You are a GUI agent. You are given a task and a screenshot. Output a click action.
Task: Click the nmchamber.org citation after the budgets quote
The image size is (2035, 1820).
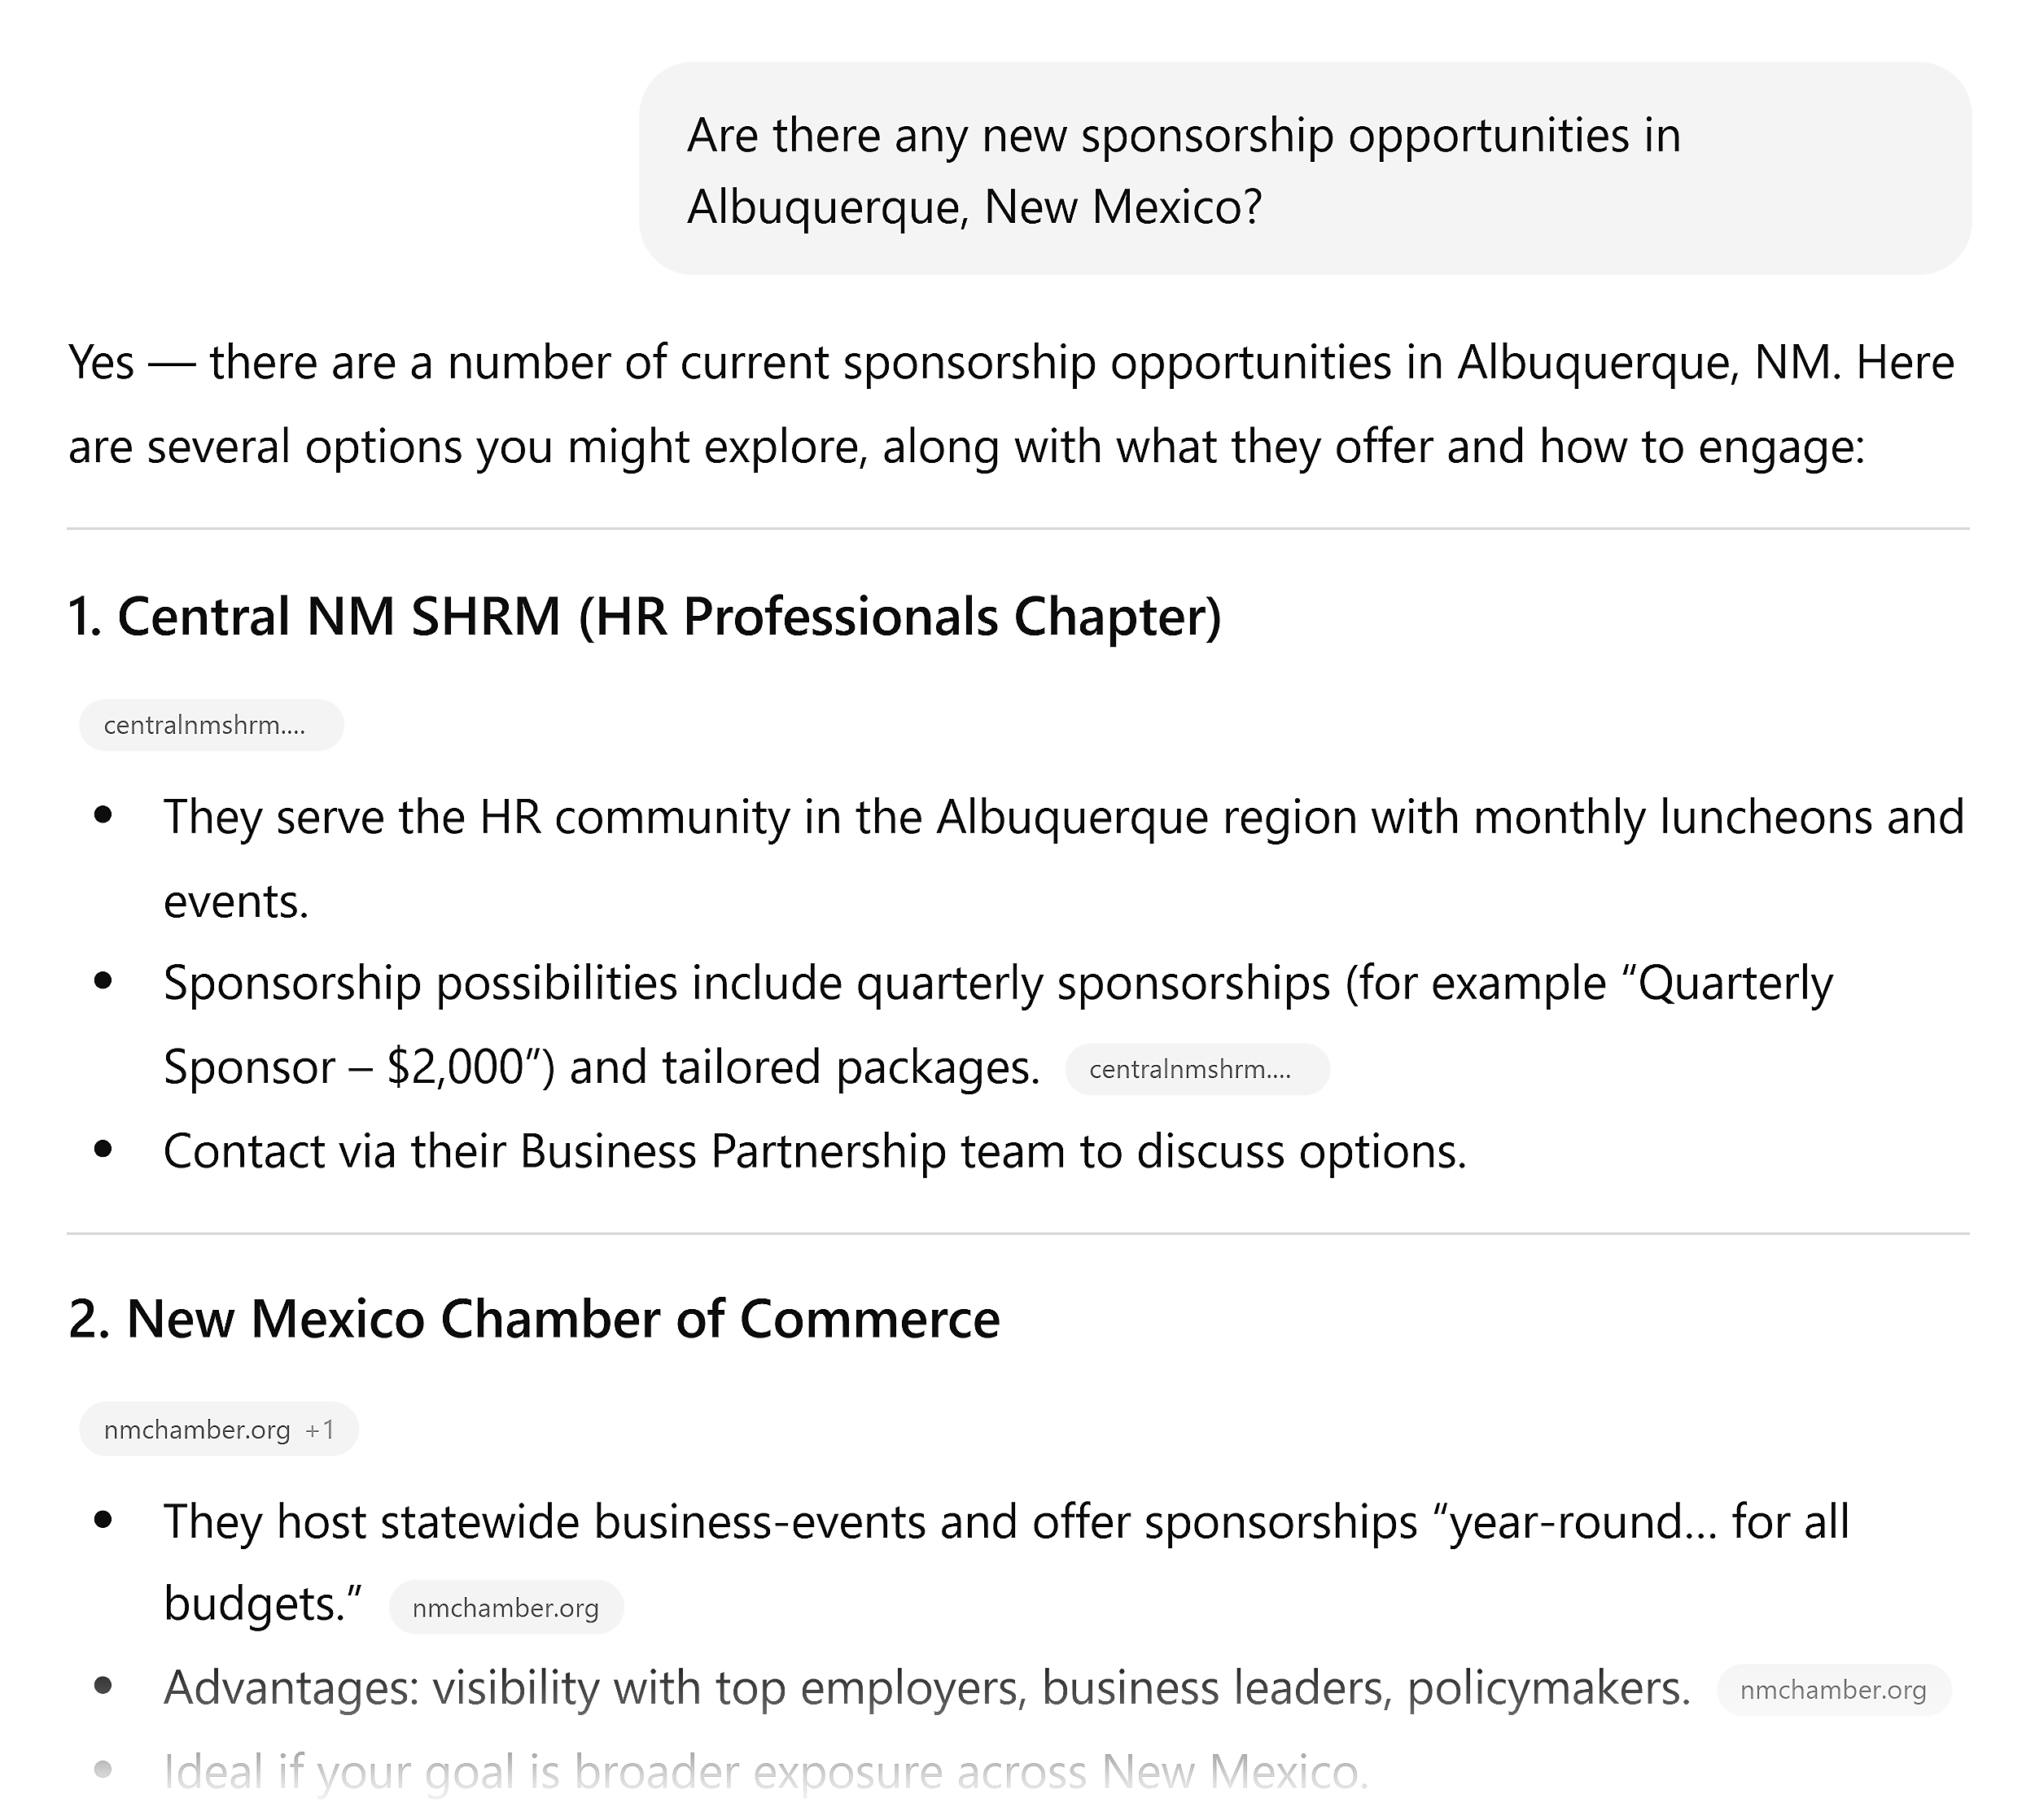(505, 1607)
